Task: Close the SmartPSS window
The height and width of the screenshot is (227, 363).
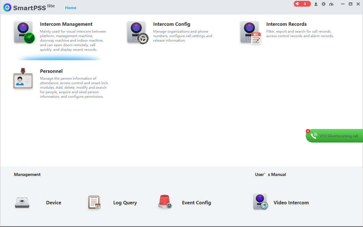Action: point(358,4)
